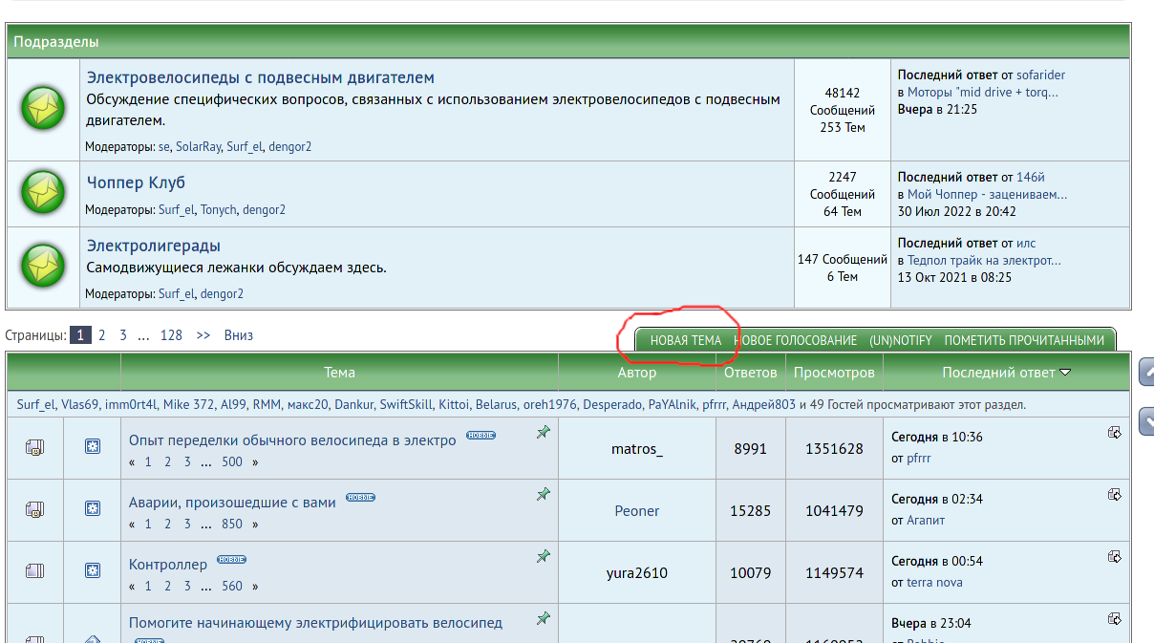Open the Электролигерады subforum
The image size is (1154, 643).
pyautogui.click(x=154, y=246)
